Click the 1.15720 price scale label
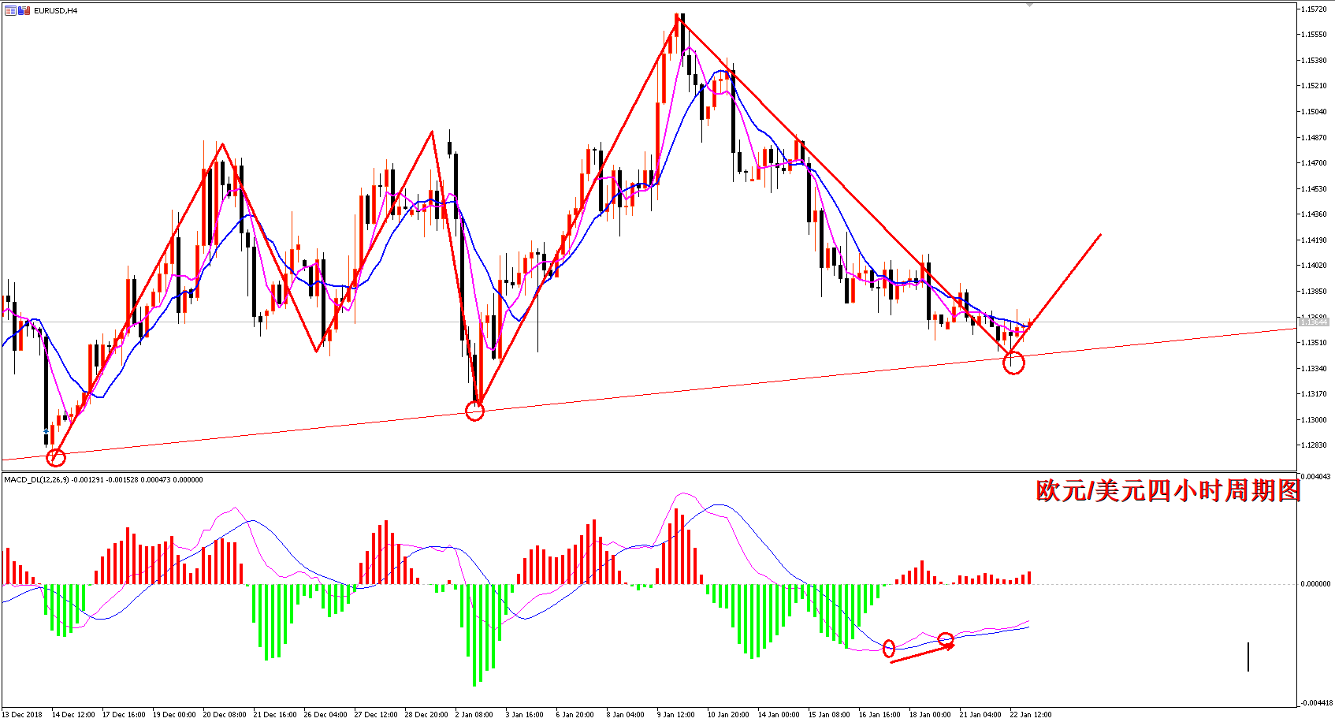 1315,9
